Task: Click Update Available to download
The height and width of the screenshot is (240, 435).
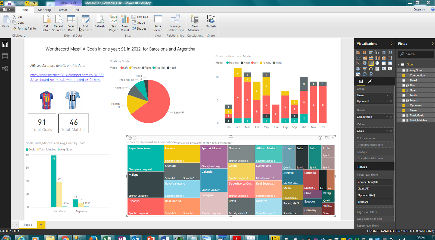Action: [400, 231]
